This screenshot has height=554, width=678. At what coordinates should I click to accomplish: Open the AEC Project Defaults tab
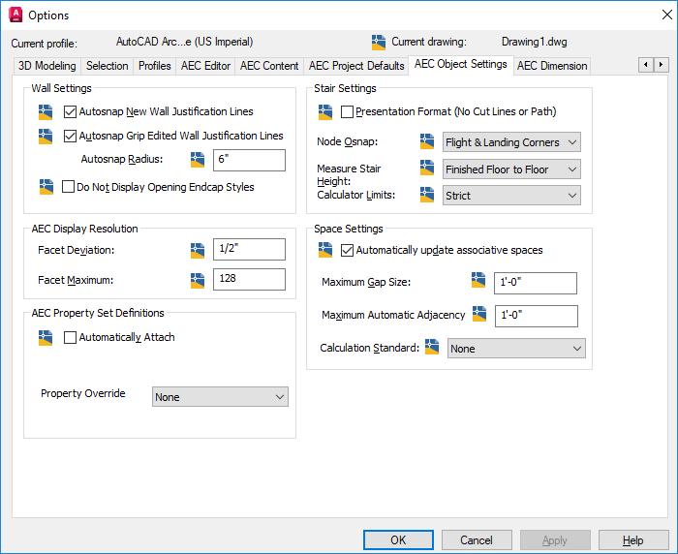[x=355, y=66]
